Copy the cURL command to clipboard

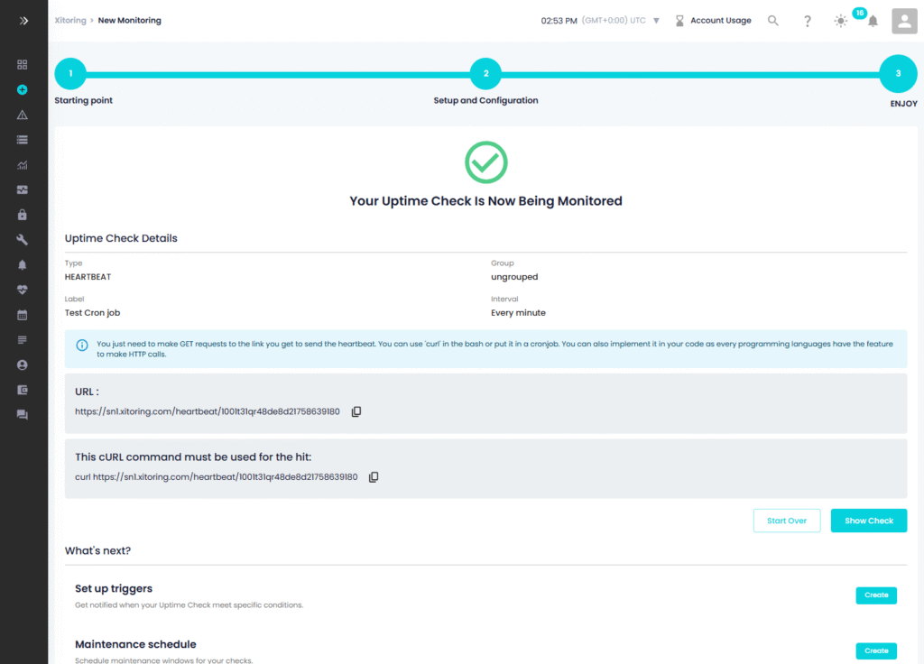tap(374, 477)
